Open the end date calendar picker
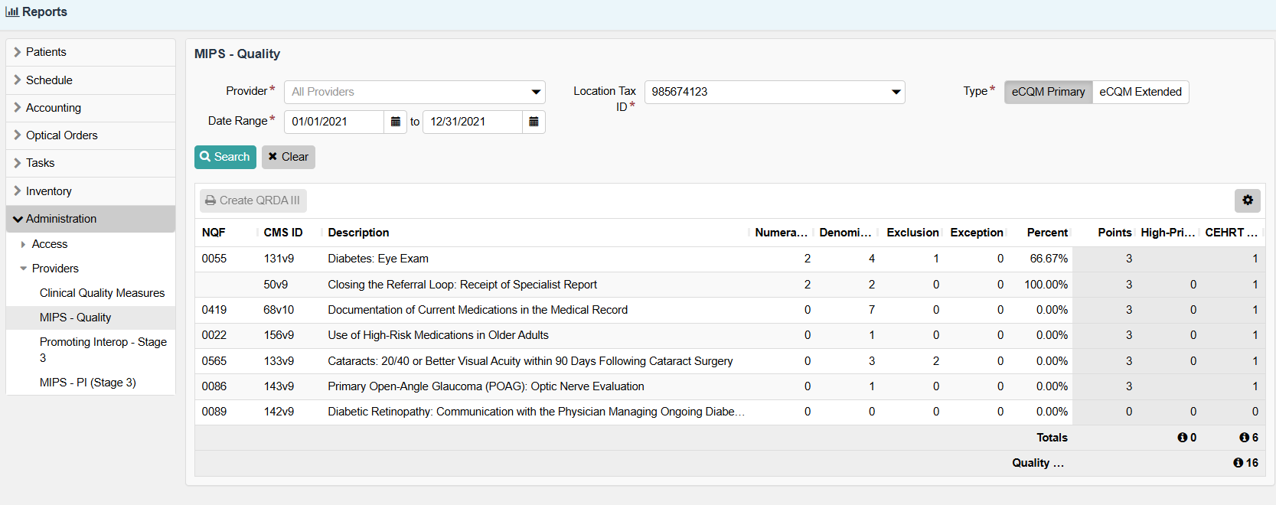Viewport: 1276px width, 505px height. click(x=534, y=122)
